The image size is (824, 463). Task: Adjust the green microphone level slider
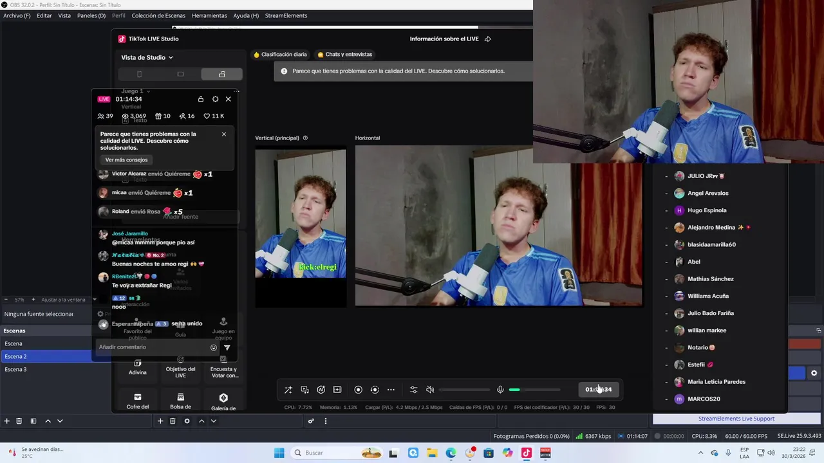pyautogui.click(x=534, y=390)
